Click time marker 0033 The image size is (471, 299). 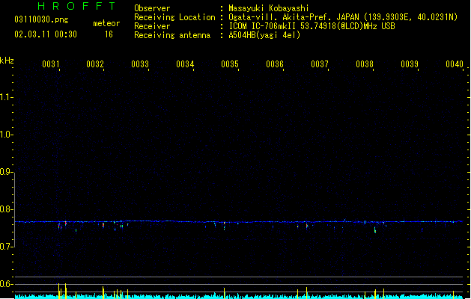pyautogui.click(x=140, y=64)
